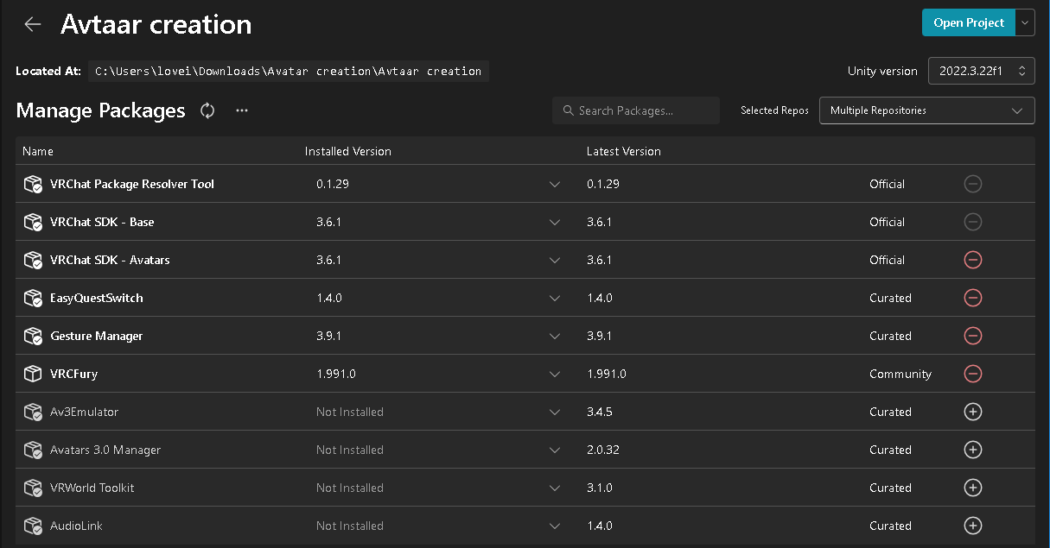Remove the Gesture Manager package
Screen dimensions: 1050x548
point(972,336)
